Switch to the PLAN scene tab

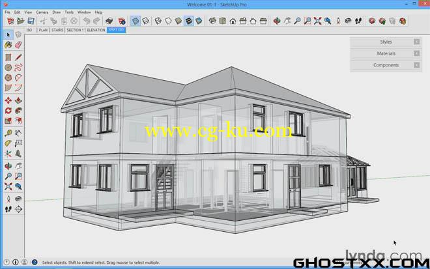point(43,30)
